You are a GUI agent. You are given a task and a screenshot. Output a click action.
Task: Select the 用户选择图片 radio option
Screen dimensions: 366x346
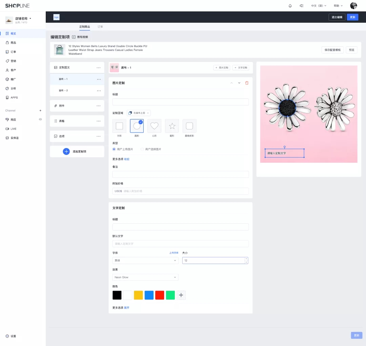142,149
